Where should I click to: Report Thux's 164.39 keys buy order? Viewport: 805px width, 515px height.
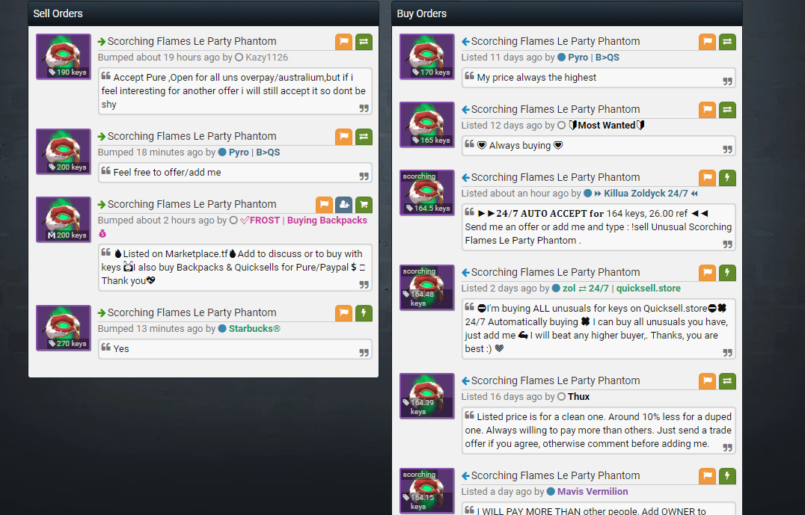pyautogui.click(x=707, y=381)
